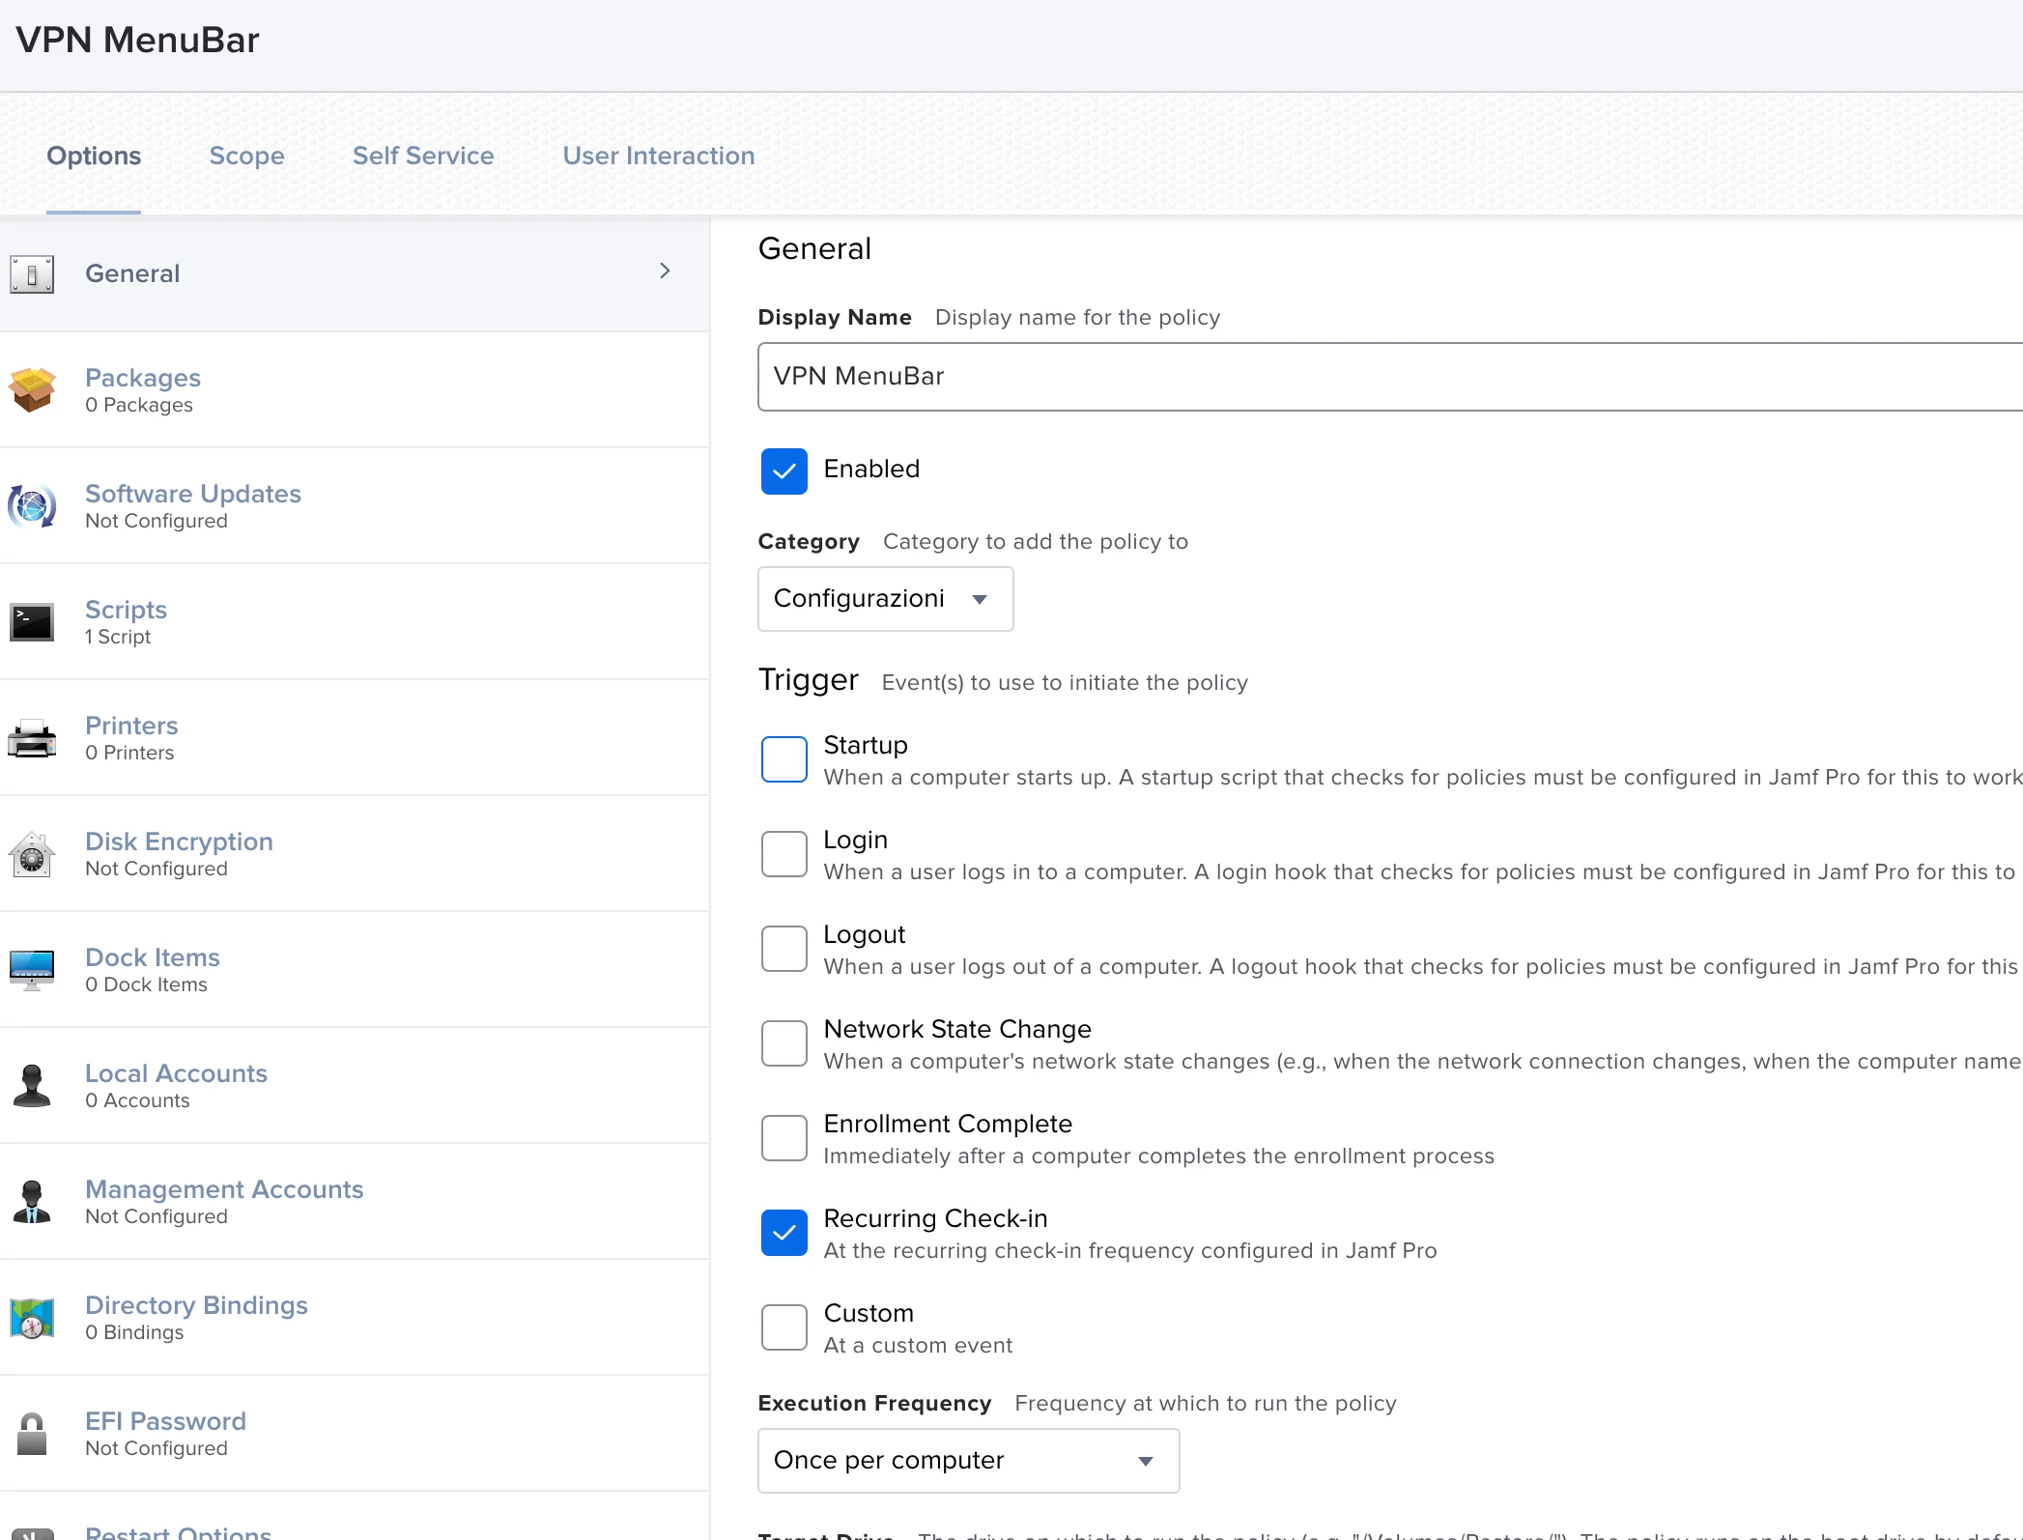2023x1540 pixels.
Task: Click the Local Accounts silhouette icon
Action: coord(32,1086)
